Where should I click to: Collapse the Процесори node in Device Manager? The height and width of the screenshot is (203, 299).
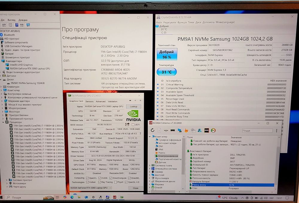[x=3, y=122]
